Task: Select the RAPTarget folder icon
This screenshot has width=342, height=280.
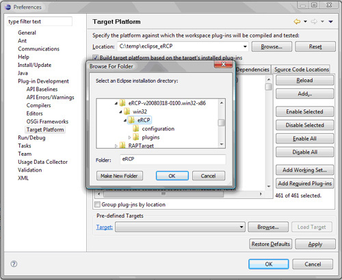Action: tap(122, 145)
